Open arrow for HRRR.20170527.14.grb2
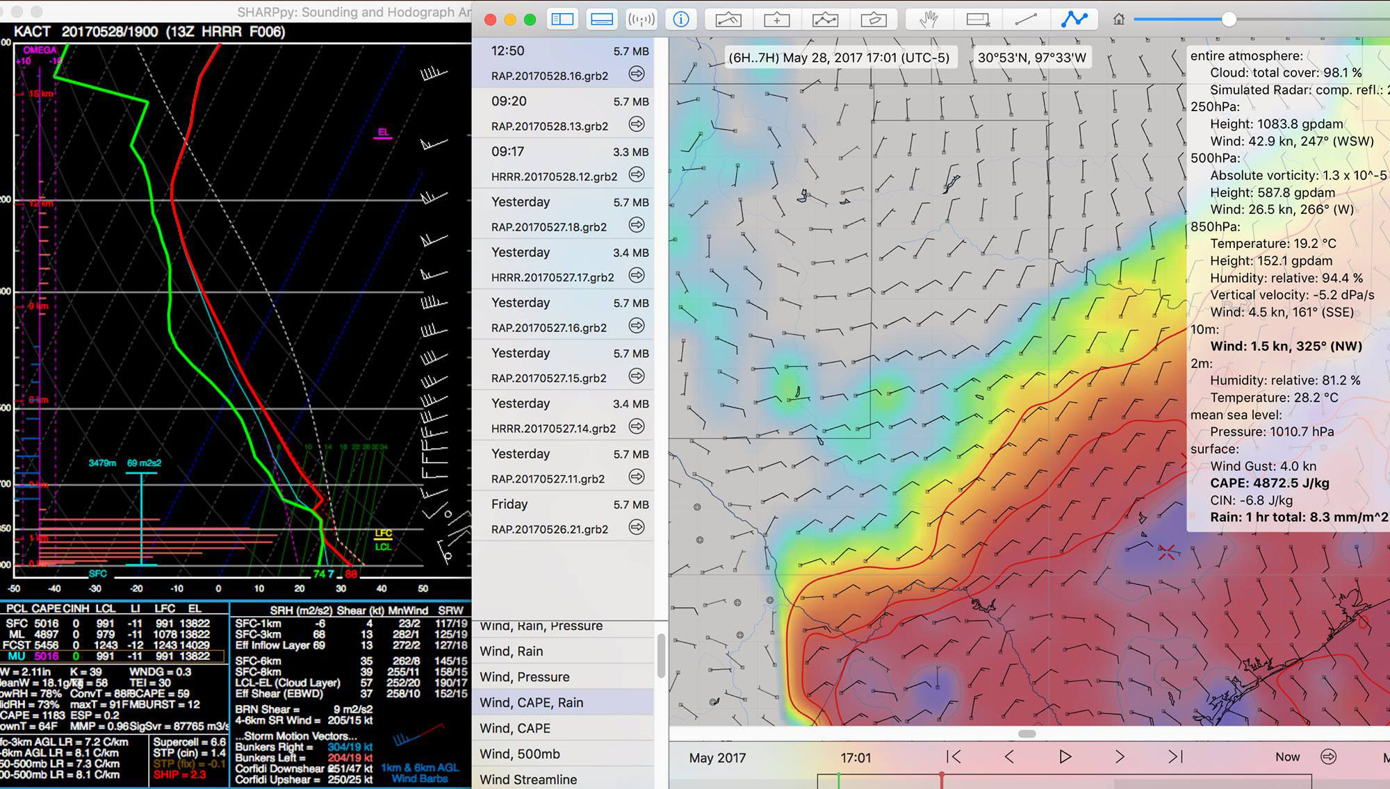This screenshot has width=1390, height=789. coord(637,426)
